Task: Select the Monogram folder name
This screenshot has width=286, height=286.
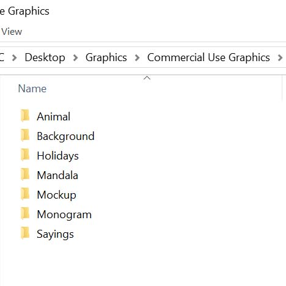Action: 64,215
